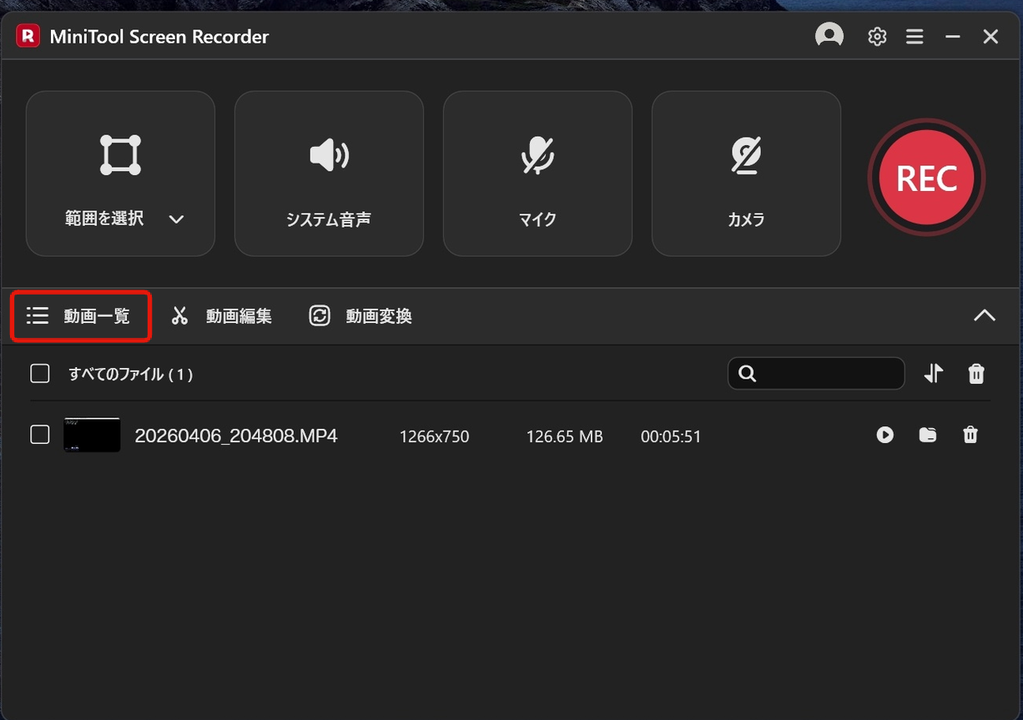Viewport: 1023px width, 720px height.
Task: Open file location folder icon for recording
Action: [x=927, y=435]
